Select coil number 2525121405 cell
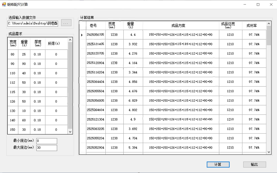This screenshot has height=173, width=277. click(x=95, y=44)
